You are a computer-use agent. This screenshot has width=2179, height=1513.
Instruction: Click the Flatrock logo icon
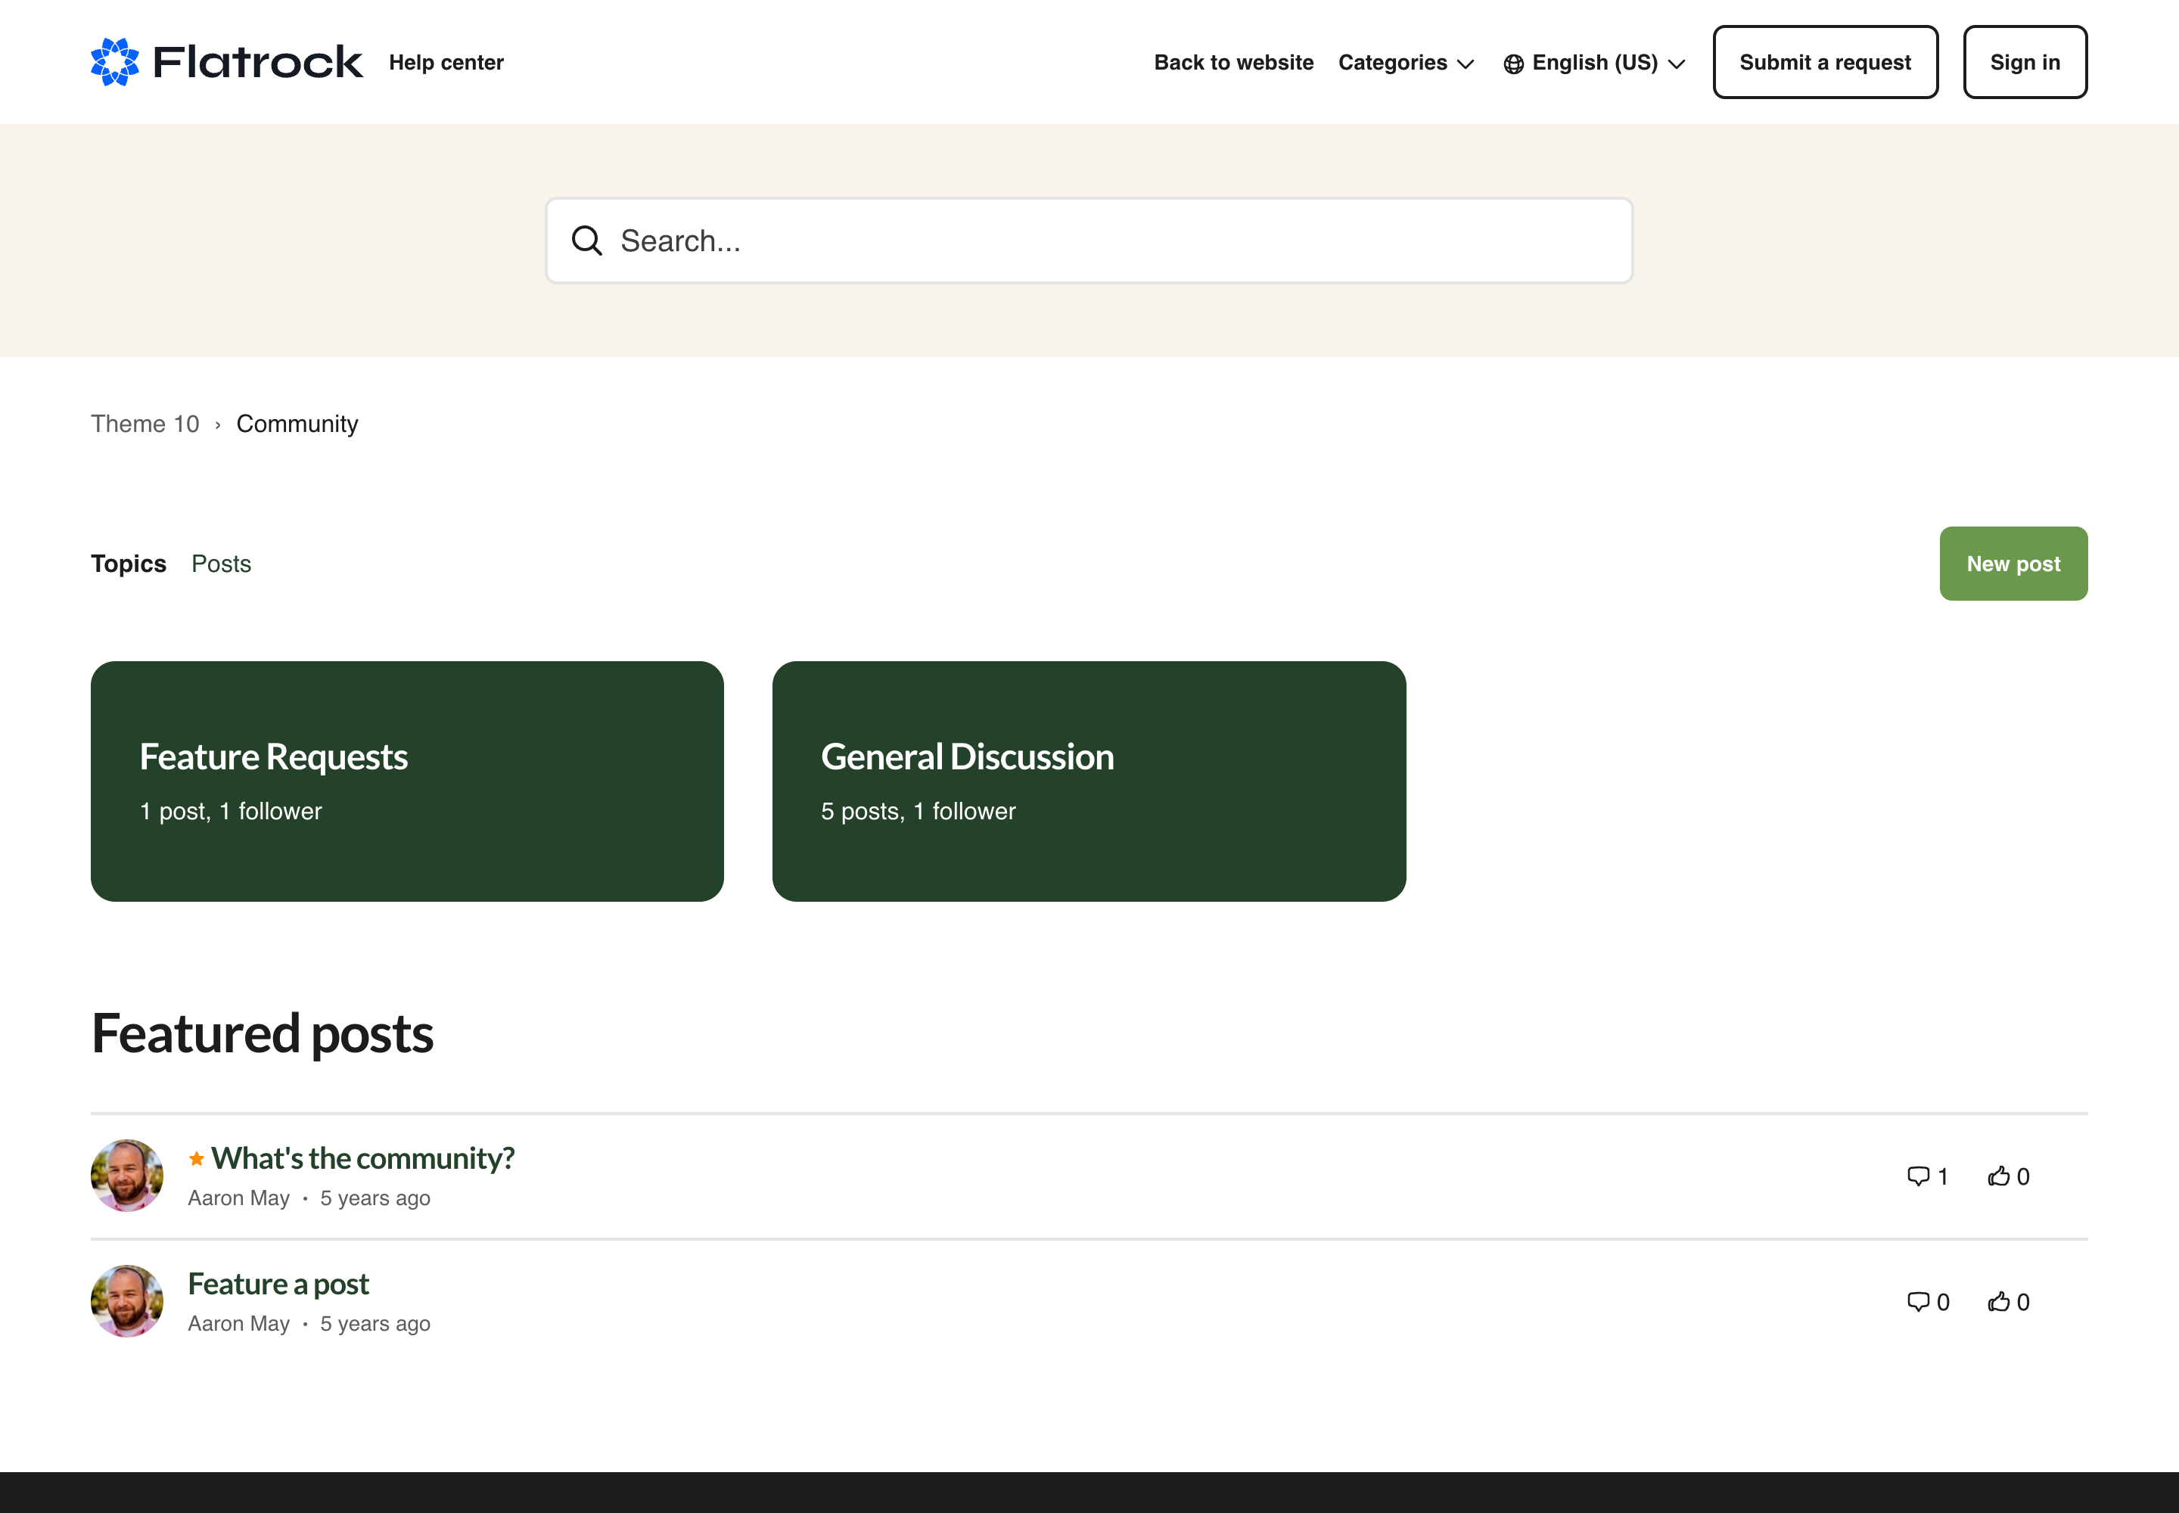[115, 61]
